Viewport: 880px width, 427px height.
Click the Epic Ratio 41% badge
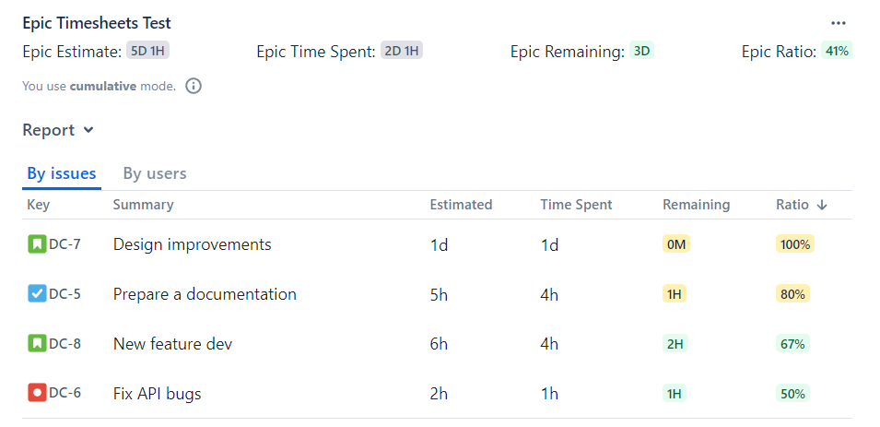[x=837, y=52]
